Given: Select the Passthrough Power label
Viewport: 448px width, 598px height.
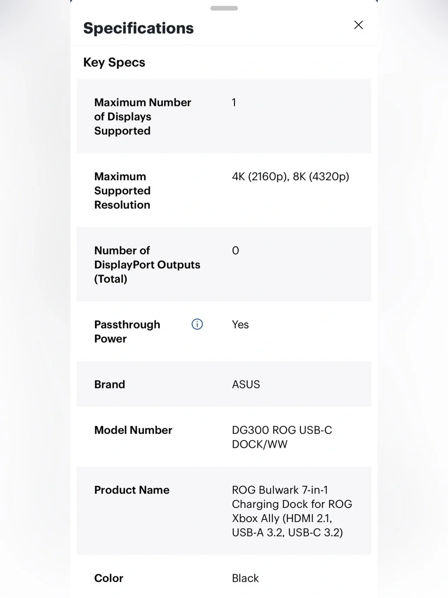Looking at the screenshot, I should (127, 332).
